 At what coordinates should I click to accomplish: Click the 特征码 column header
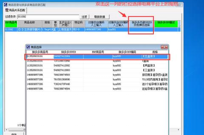[x=79, y=24]
